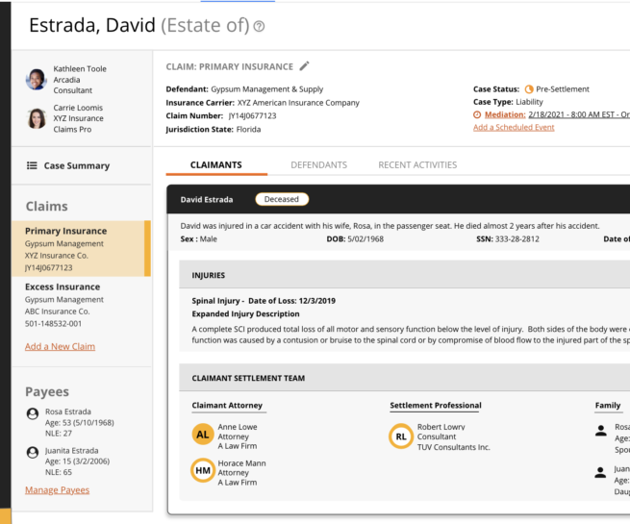Click the Deceased status badge

point(282,199)
